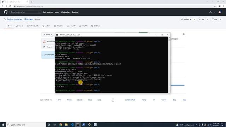Open the footer Security link
226x127 pixels.
point(80,100)
